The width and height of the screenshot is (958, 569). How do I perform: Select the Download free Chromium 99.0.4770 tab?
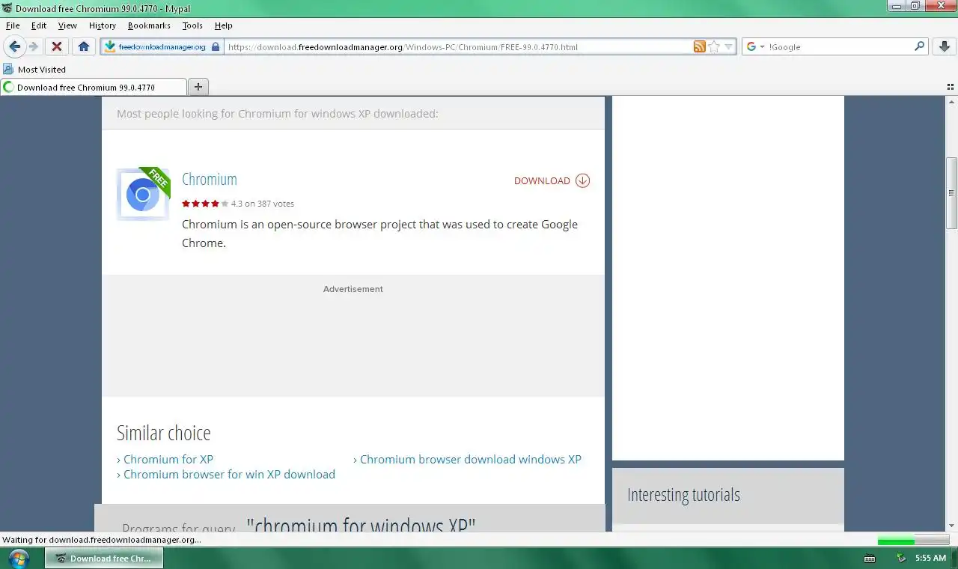[94, 87]
